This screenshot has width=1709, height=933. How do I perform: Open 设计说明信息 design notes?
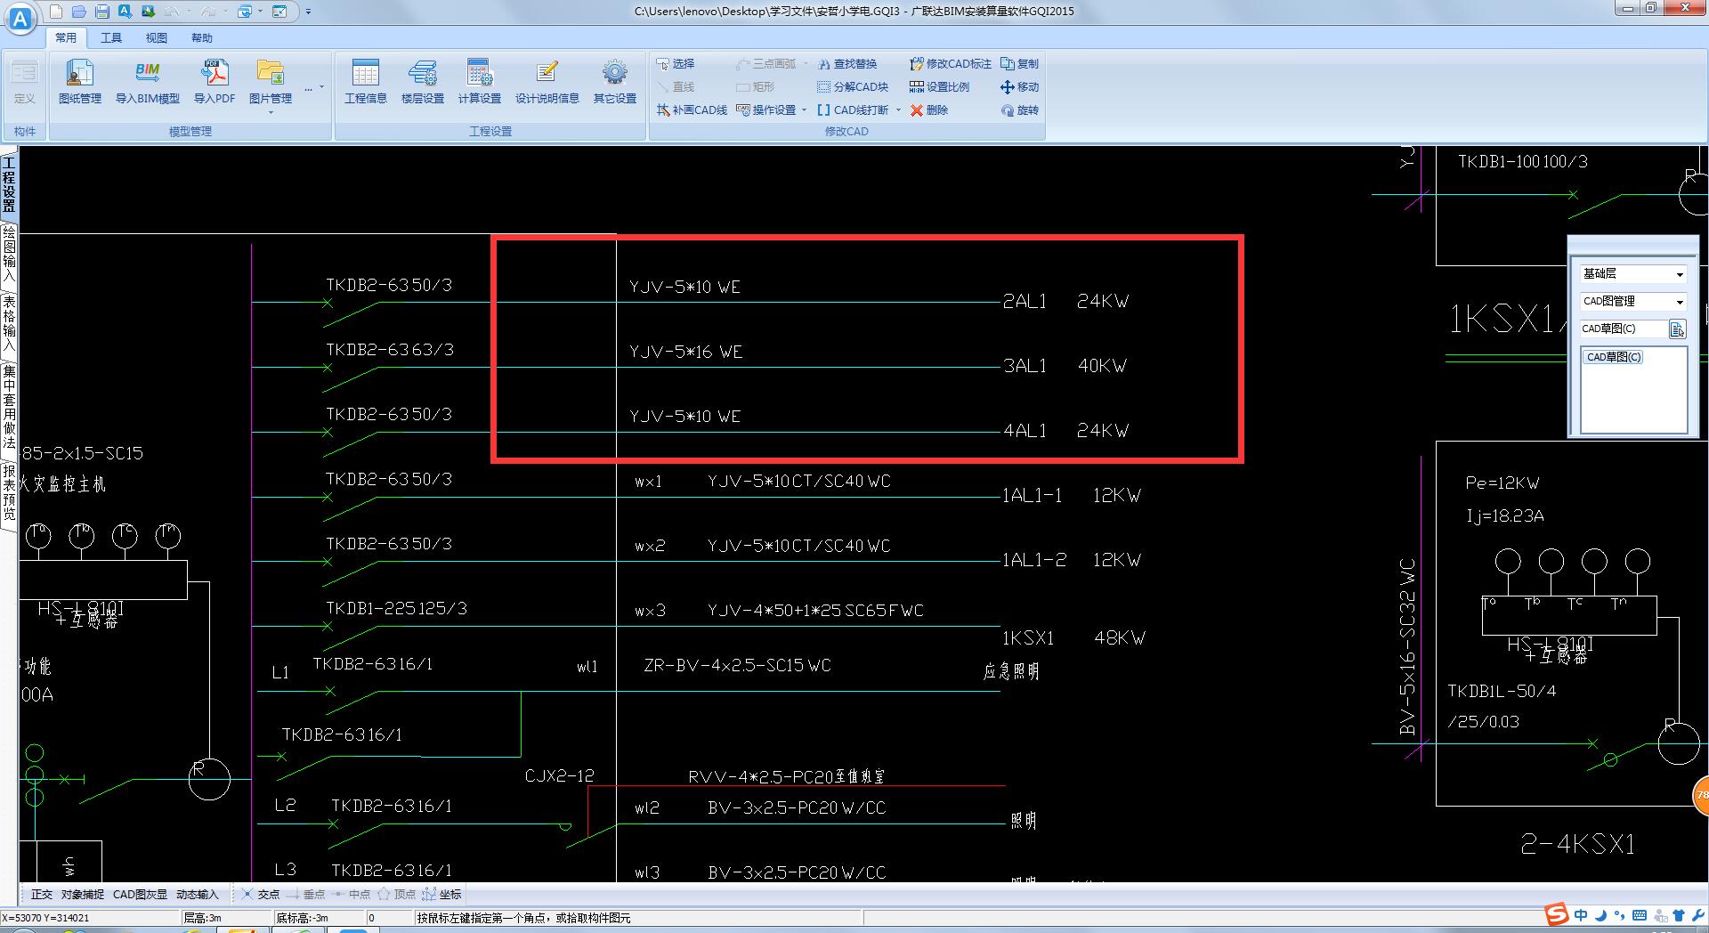click(x=547, y=82)
